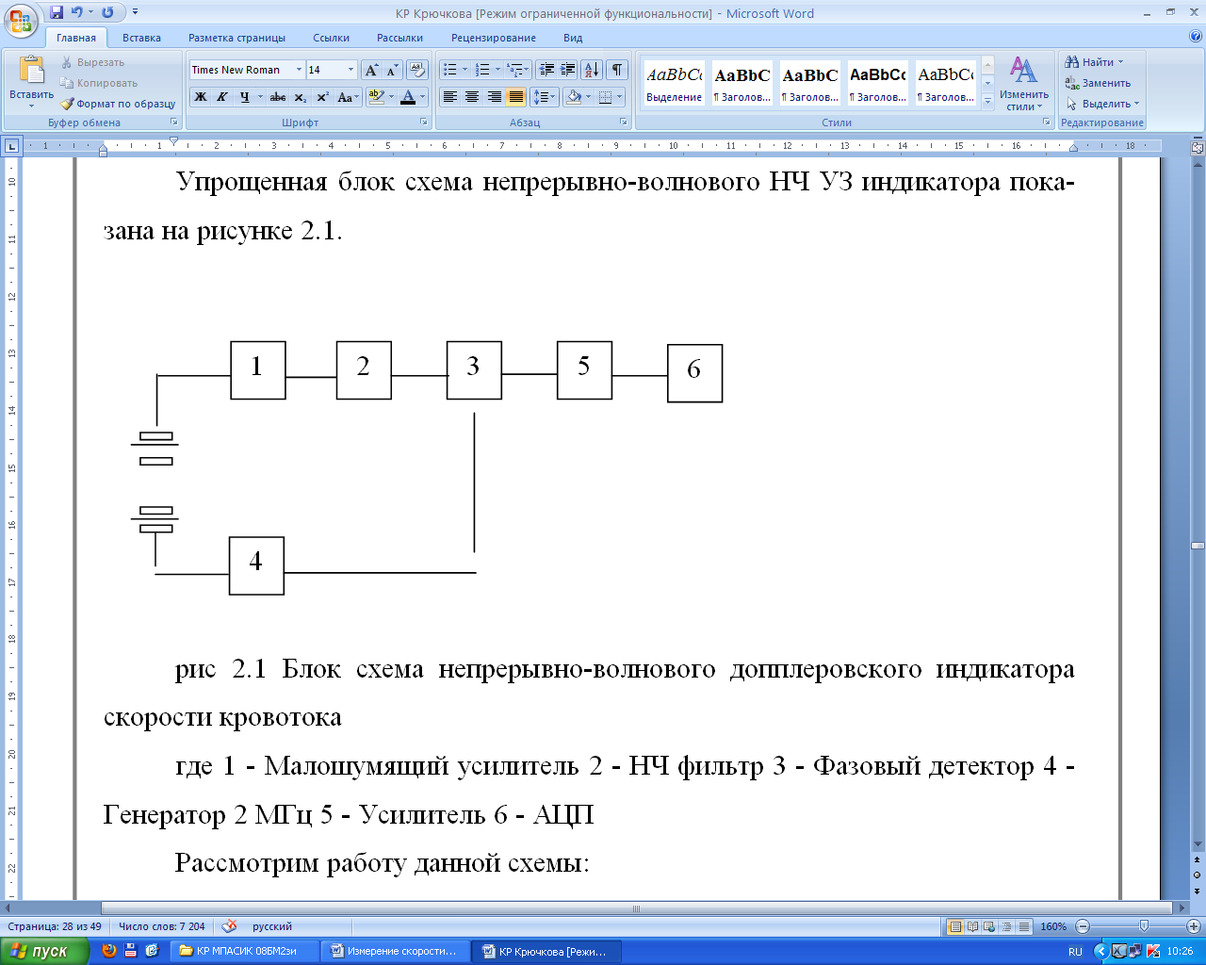Click Число слов: 7 204 status
The width and height of the screenshot is (1206, 965).
(x=161, y=926)
